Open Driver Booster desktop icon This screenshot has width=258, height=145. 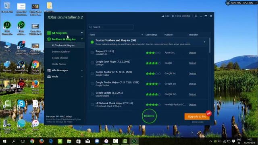click(x=21, y=87)
